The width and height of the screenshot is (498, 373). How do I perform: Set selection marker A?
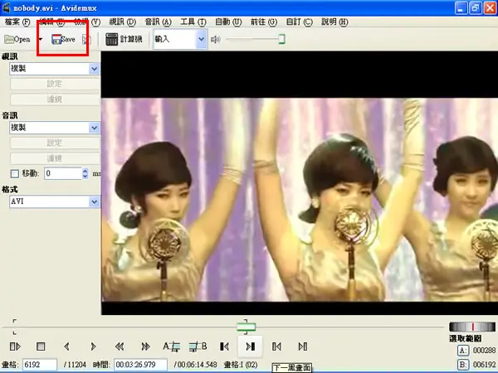pyautogui.click(x=172, y=346)
